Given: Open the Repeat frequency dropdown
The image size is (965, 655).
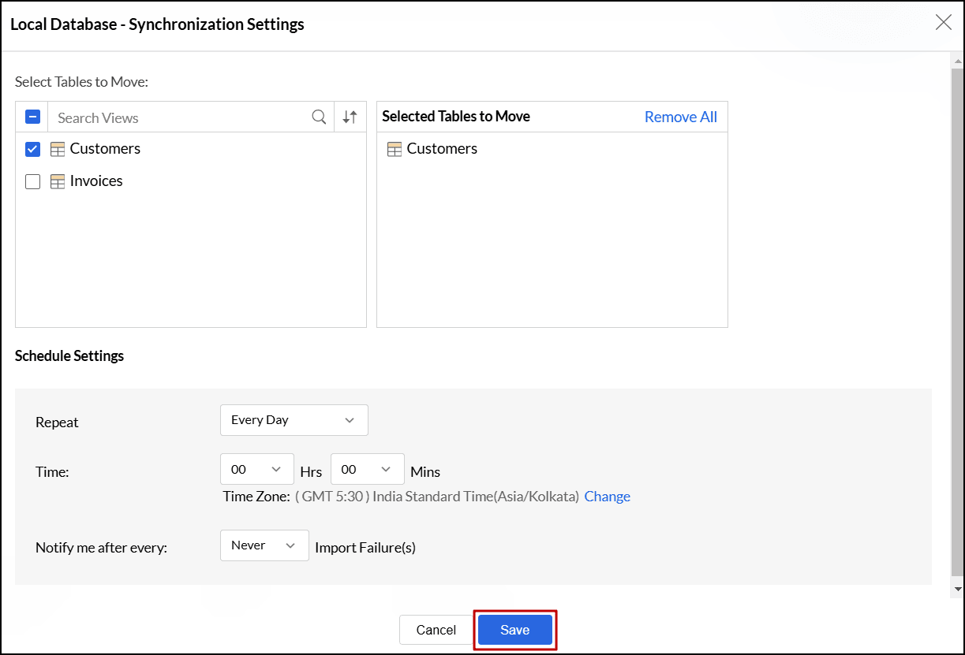Looking at the screenshot, I should click(x=294, y=420).
